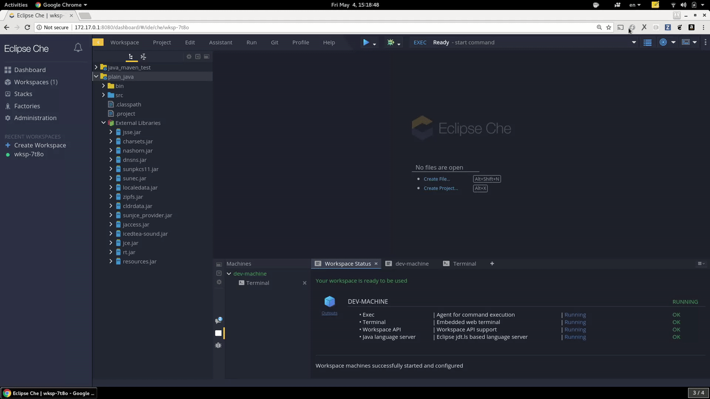Select the .classpath file
710x399 pixels.
[128, 104]
